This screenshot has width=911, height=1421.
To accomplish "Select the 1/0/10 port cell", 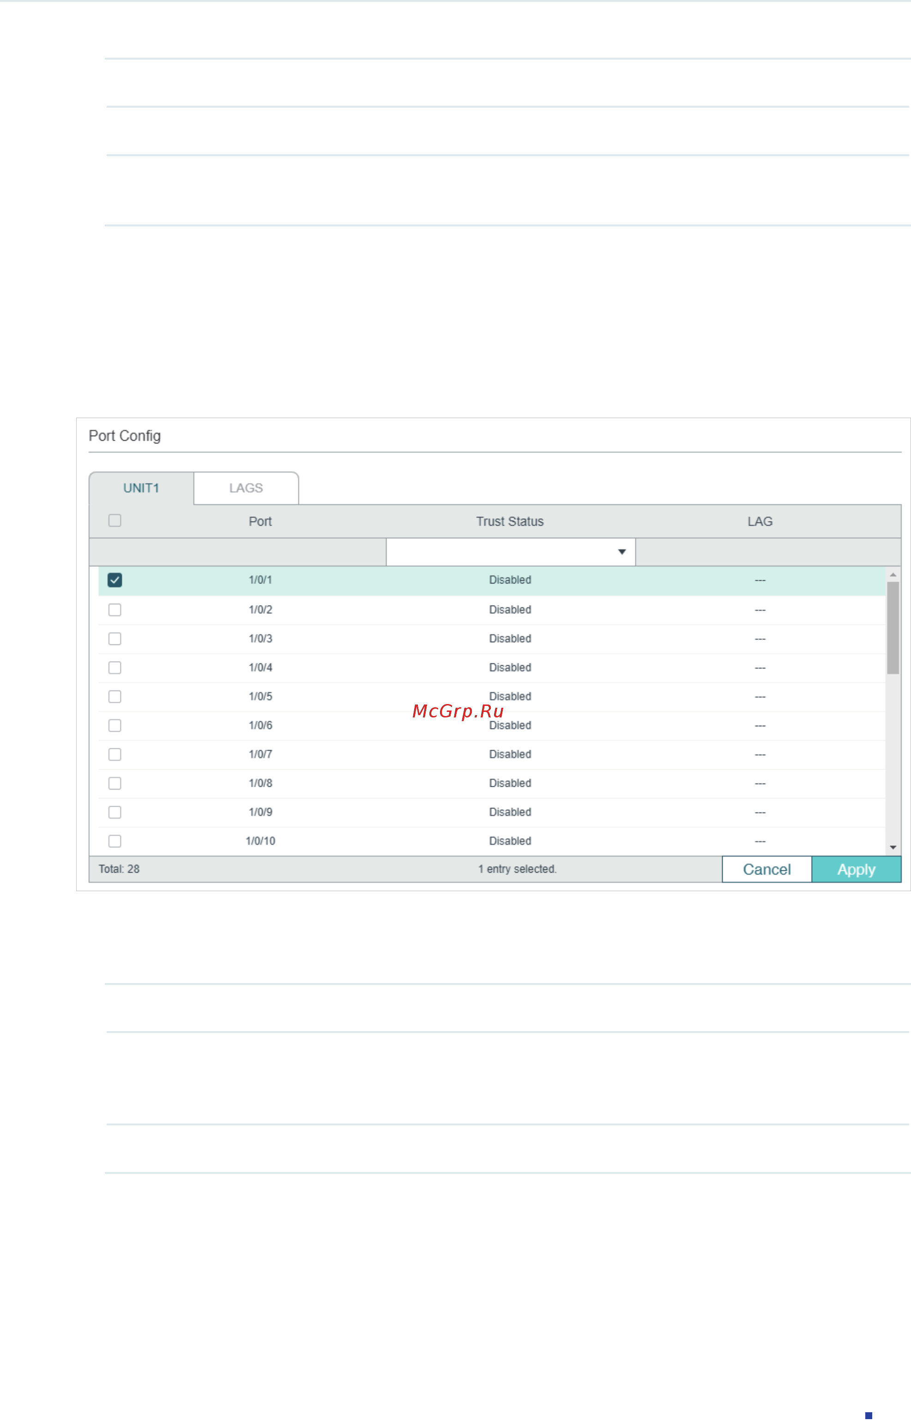I will click(x=260, y=841).
